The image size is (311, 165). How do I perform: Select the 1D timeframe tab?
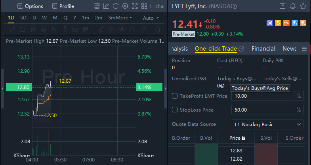pyautogui.click(x=11, y=18)
